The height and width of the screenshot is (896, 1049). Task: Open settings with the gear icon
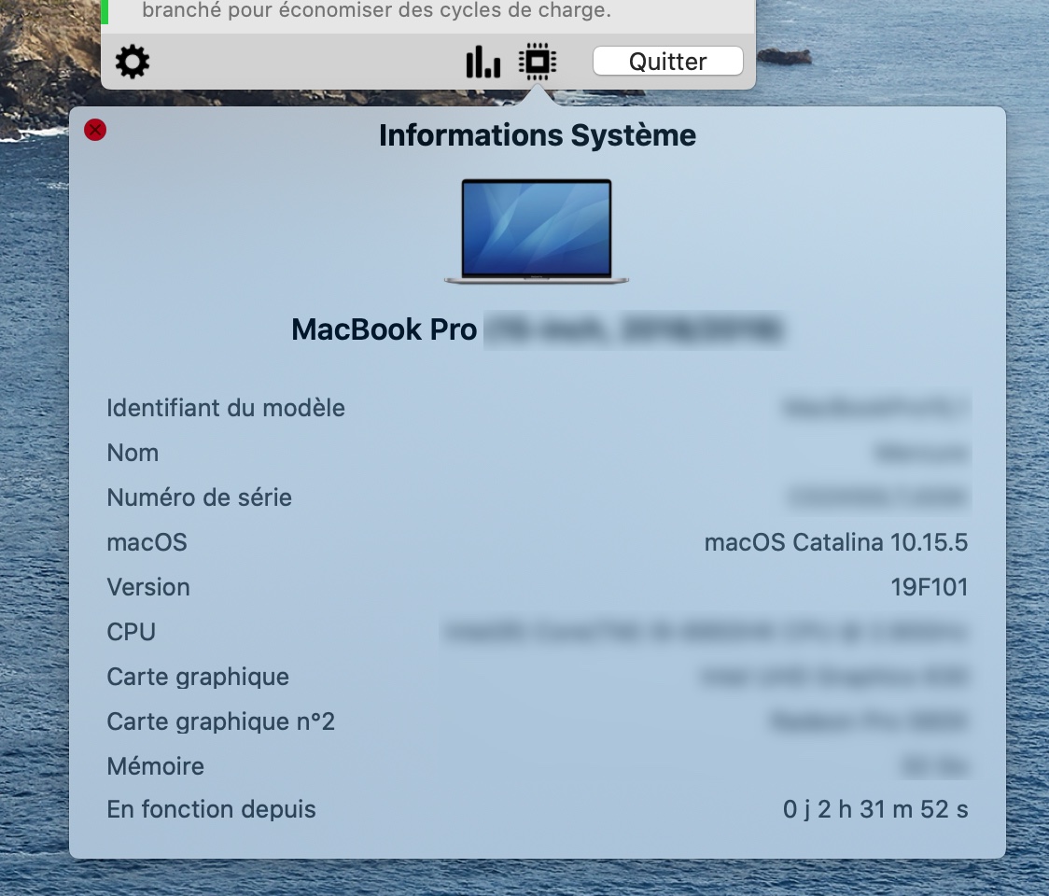133,62
